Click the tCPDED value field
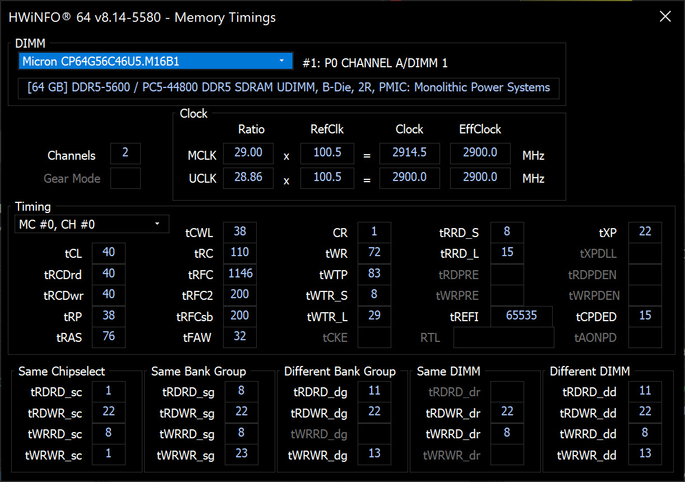685x482 pixels. (645, 316)
